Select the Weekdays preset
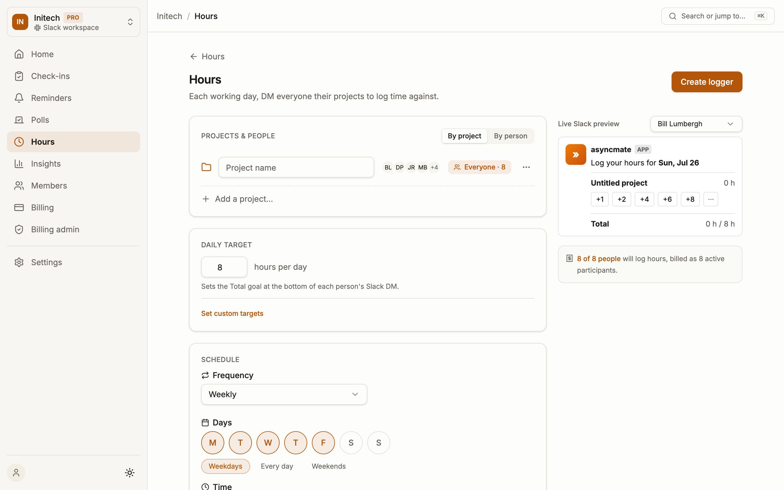Viewport: 784px width, 490px height. (x=225, y=466)
